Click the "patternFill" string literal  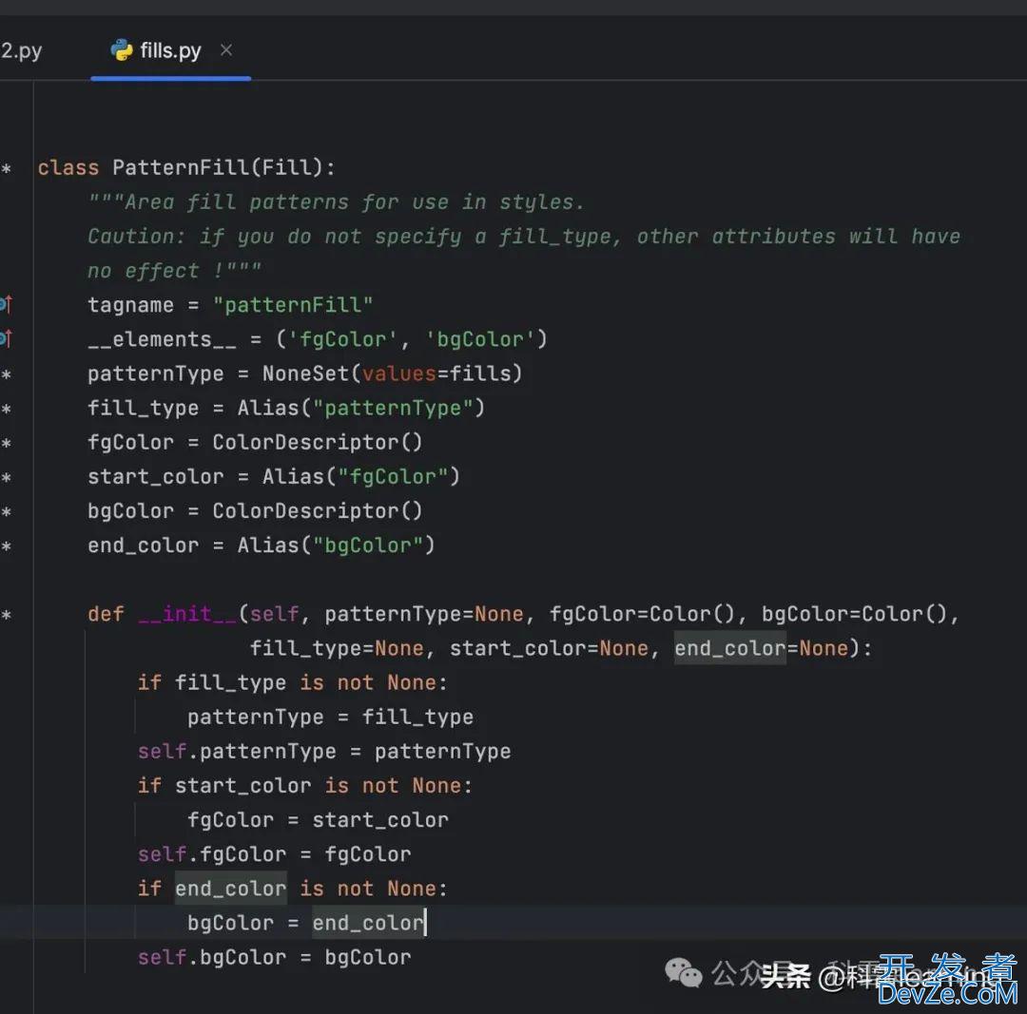293,305
